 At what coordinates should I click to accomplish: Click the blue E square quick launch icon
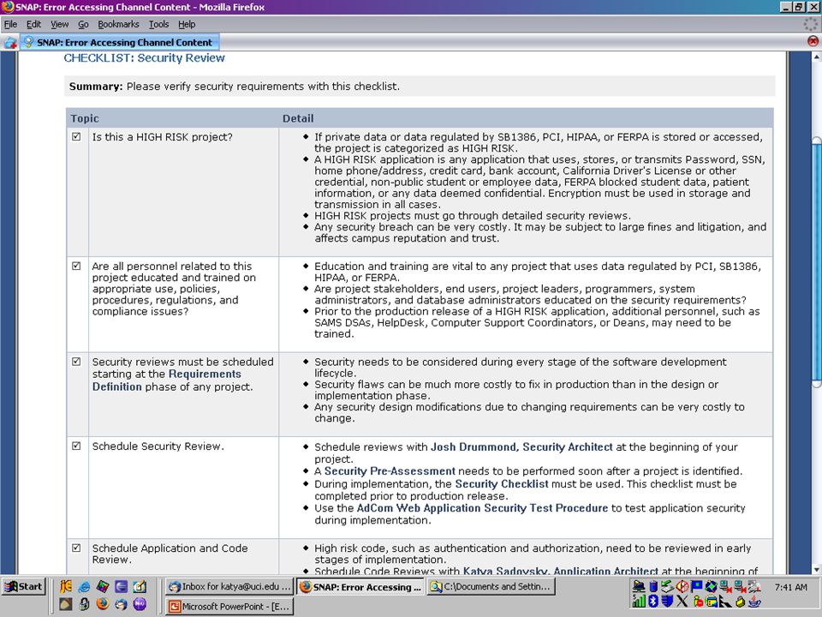pyautogui.click(x=121, y=586)
